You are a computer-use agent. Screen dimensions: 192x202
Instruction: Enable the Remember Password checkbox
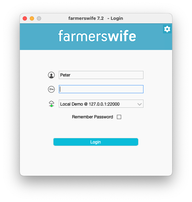click(x=119, y=117)
